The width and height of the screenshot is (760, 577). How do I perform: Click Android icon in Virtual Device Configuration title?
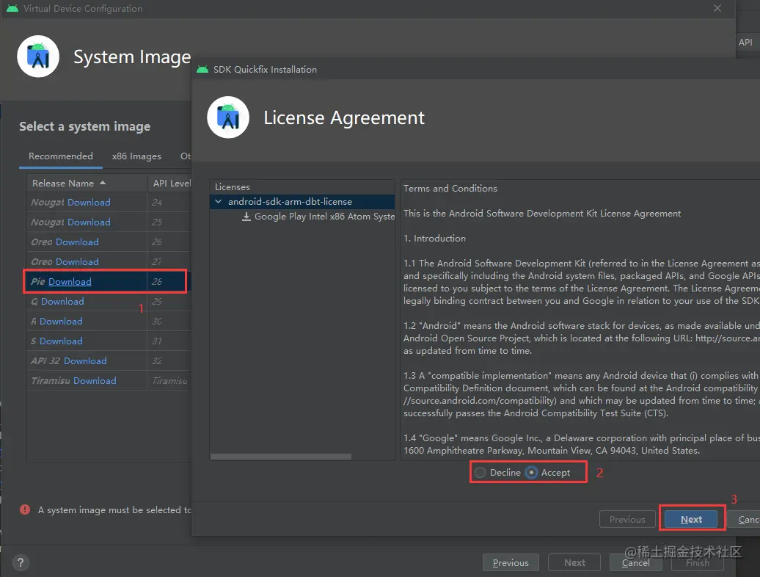[12, 8]
